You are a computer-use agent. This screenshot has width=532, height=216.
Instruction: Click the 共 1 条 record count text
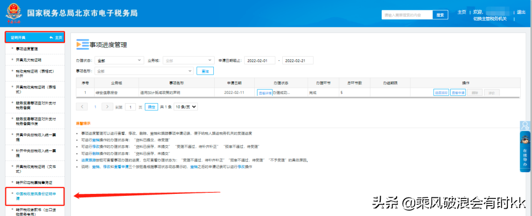pyautogui.click(x=166, y=107)
